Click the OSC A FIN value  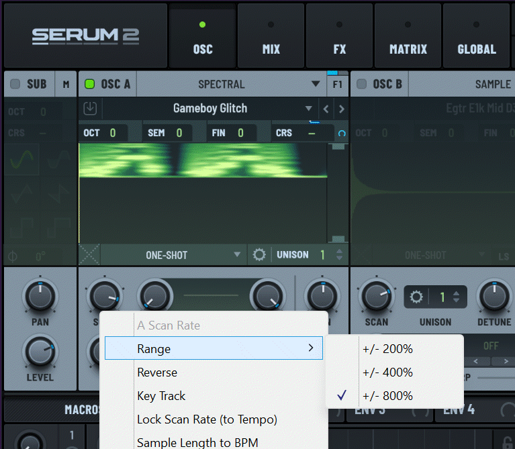[241, 133]
